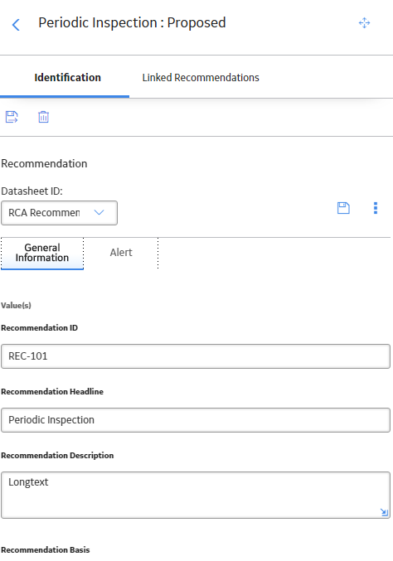
Task: Focus the Recommendation ID field
Action: click(196, 356)
